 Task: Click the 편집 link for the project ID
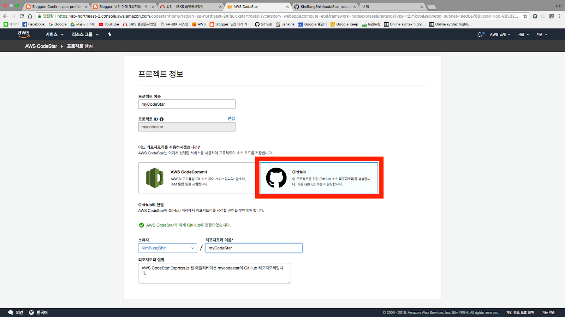(231, 118)
